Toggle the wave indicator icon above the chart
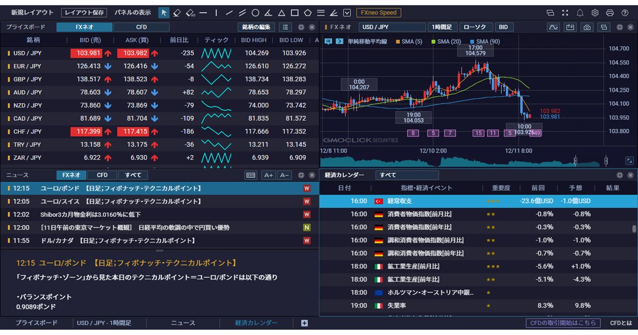Viewport: 638px width, 335px height. point(553,27)
